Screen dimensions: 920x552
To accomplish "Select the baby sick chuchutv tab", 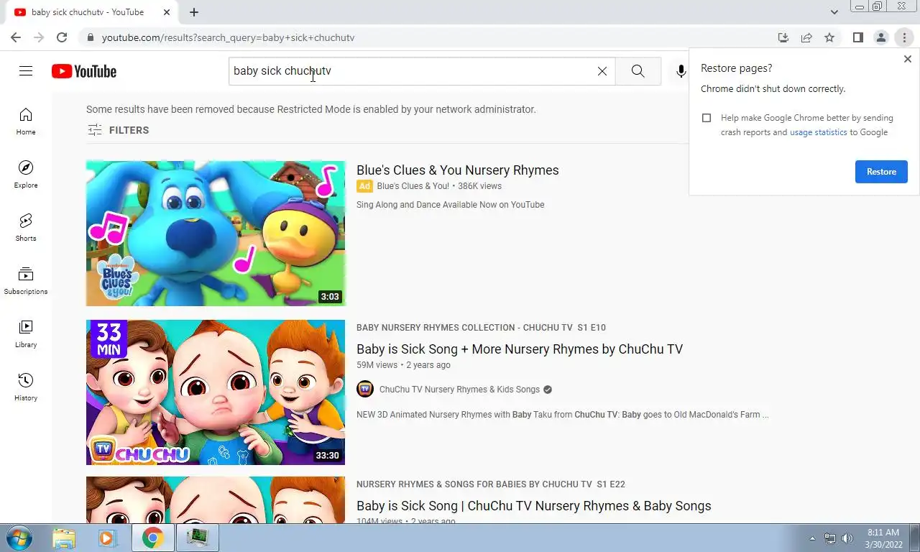I will pyautogui.click(x=88, y=12).
